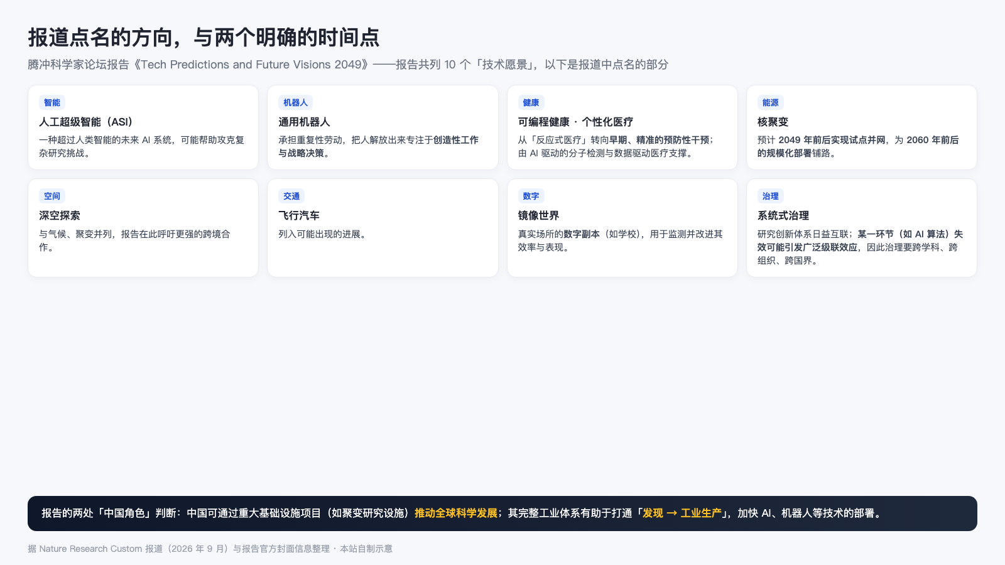This screenshot has width=1005, height=565.
Task: Click the description starting "一种超过人类智能的未来 AI 系统"
Action: click(142, 146)
